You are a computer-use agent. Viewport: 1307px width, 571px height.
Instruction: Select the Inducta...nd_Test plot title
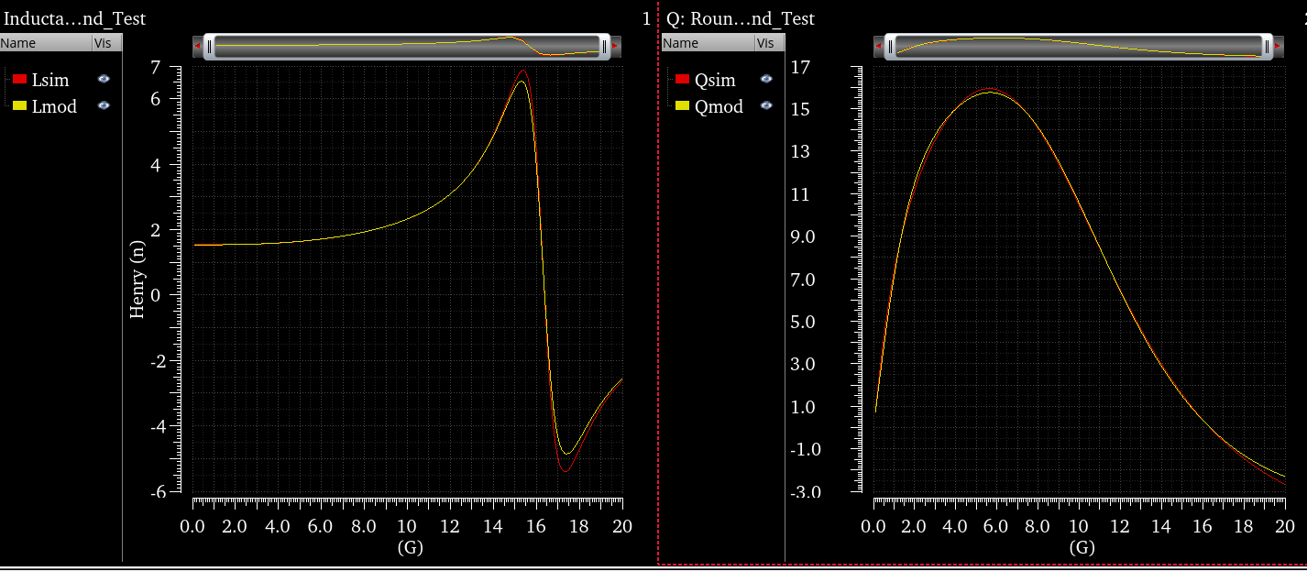(x=75, y=18)
